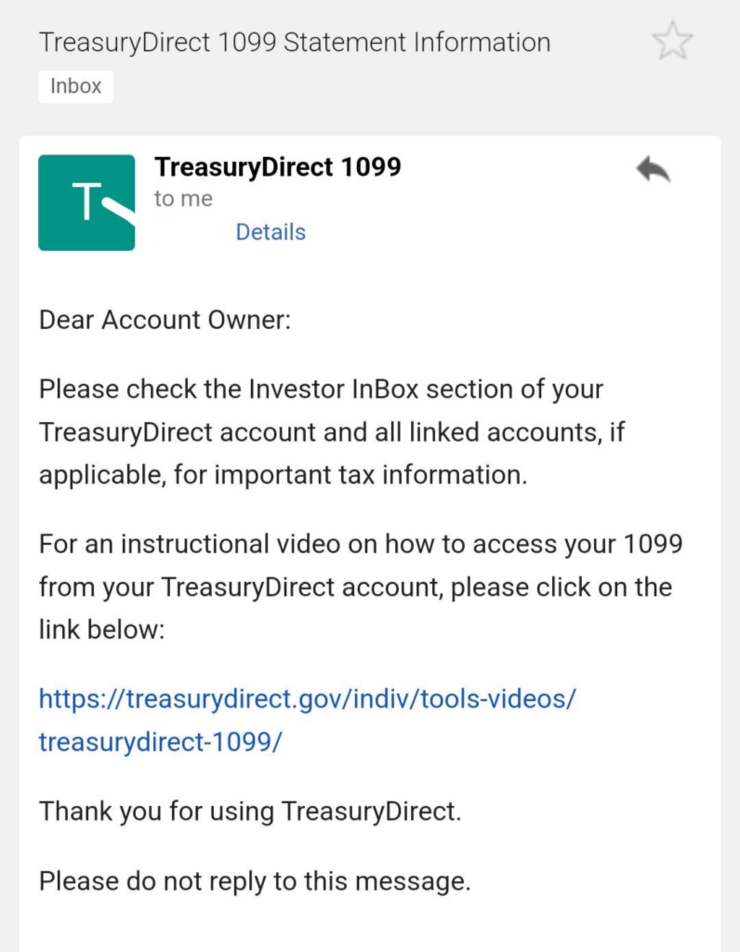Click the email subject title

click(294, 42)
